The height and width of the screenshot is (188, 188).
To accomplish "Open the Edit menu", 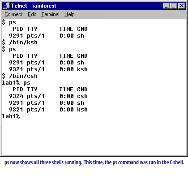I will (x=32, y=14).
